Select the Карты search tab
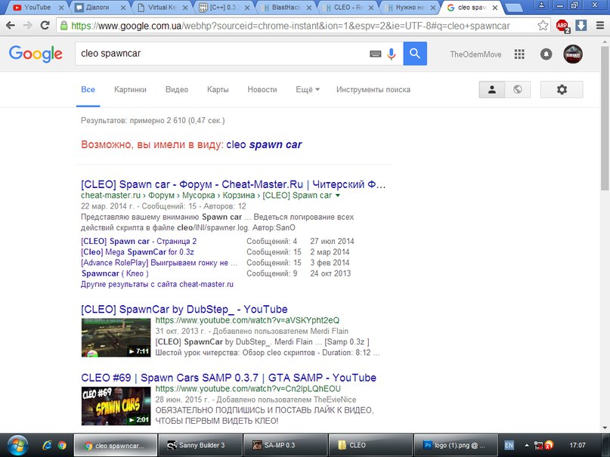The image size is (610, 457). [218, 90]
